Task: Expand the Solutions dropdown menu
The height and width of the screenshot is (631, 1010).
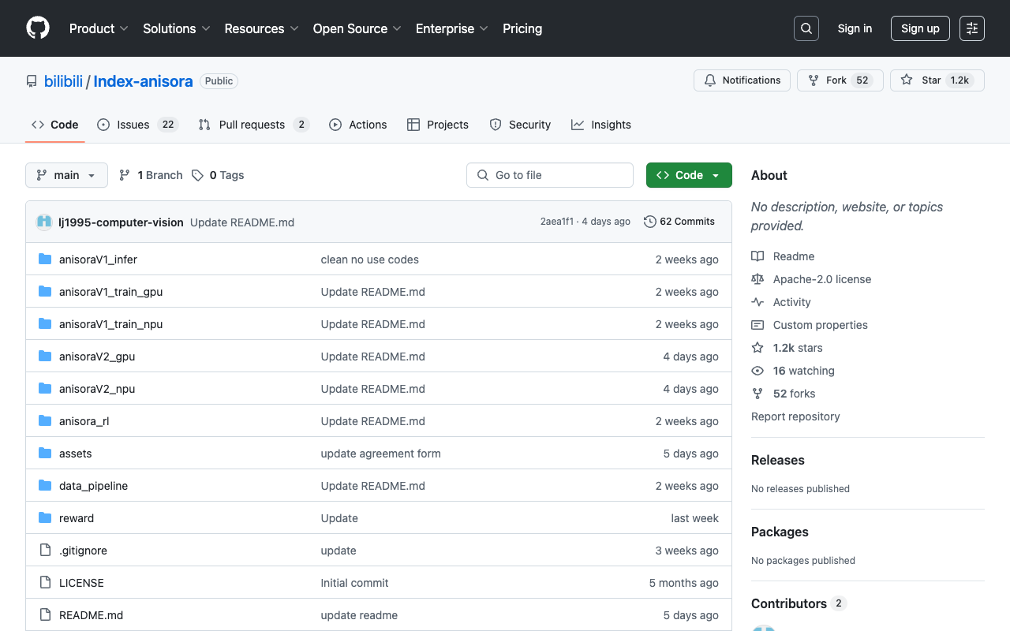Action: (x=177, y=28)
